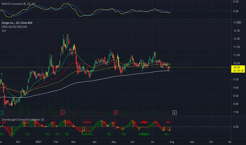Click the 11.50 price axis label
Image resolution: width=246 pixels, height=145 pixels.
tap(236, 47)
